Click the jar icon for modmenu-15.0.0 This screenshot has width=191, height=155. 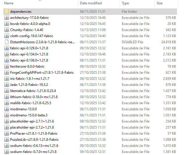pos(7,109)
